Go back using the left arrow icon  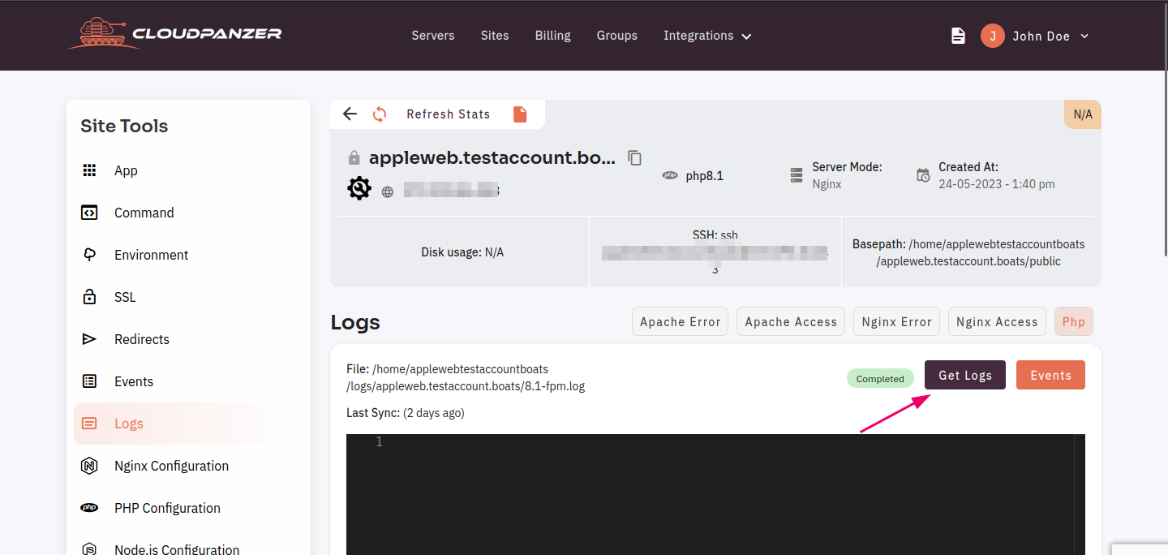click(350, 114)
